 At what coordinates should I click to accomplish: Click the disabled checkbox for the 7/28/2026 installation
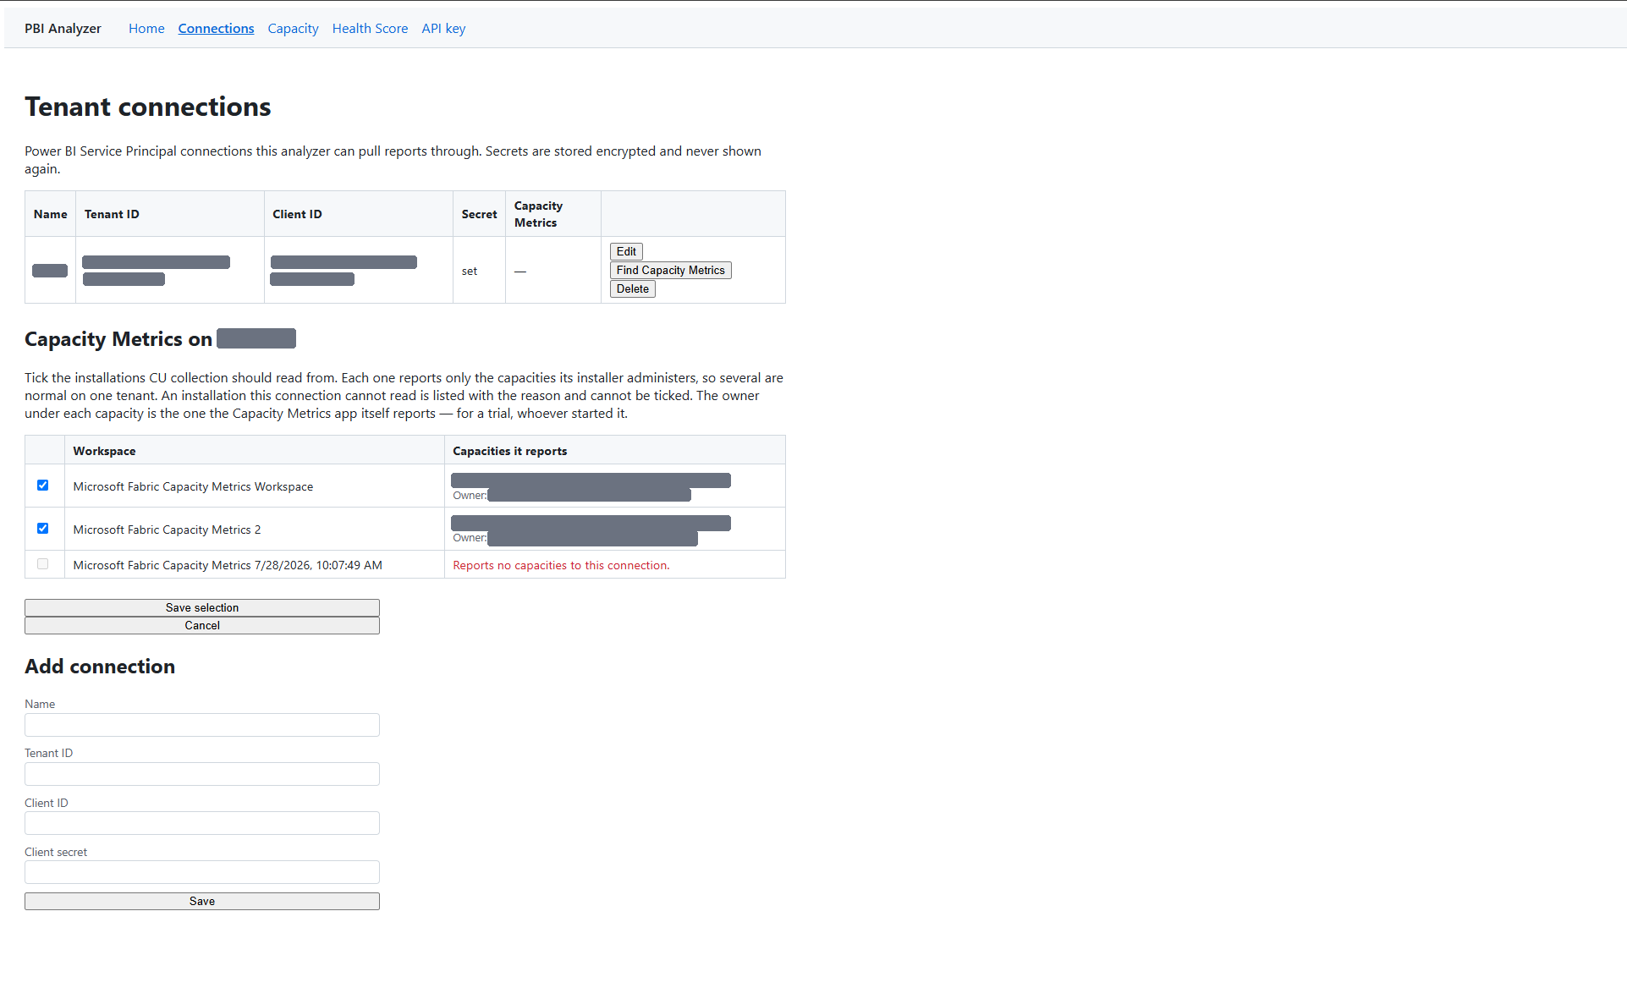[x=42, y=564]
